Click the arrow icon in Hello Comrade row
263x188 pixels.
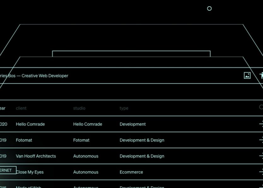coord(261,124)
